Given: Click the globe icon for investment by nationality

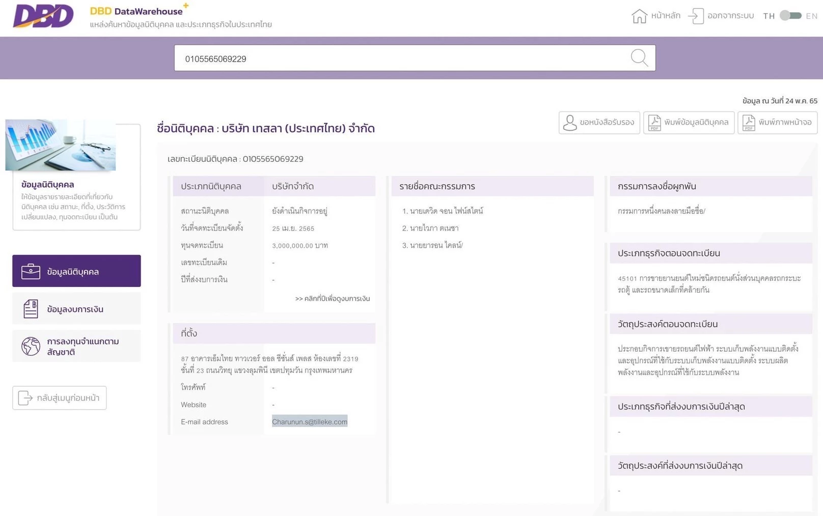Looking at the screenshot, I should 31,347.
